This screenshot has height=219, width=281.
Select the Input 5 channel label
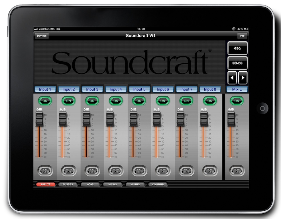click(x=139, y=89)
